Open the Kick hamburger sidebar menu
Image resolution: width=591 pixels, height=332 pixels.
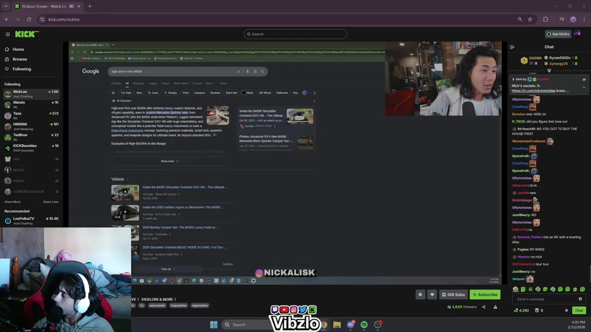pos(7,34)
